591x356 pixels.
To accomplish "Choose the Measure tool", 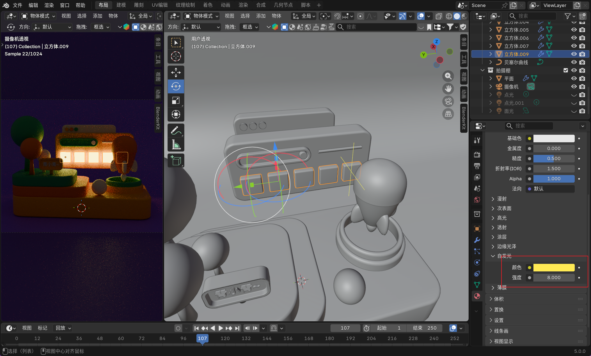I will (176, 145).
